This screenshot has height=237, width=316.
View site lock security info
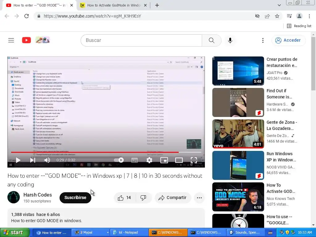tap(39, 16)
